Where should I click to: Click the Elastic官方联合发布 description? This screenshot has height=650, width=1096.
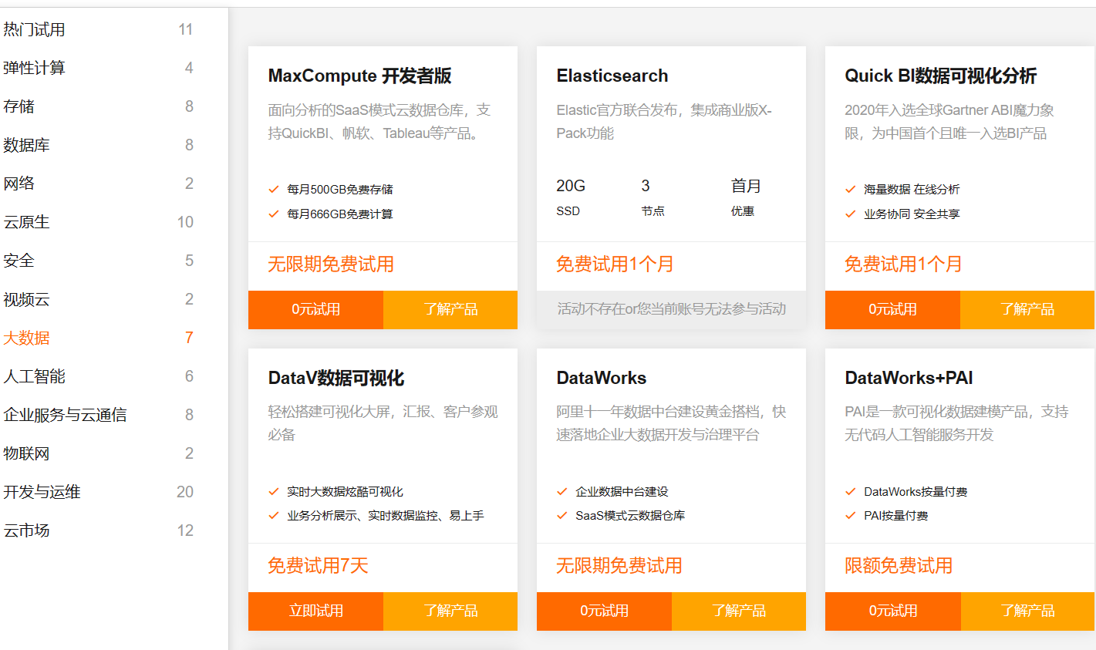664,122
